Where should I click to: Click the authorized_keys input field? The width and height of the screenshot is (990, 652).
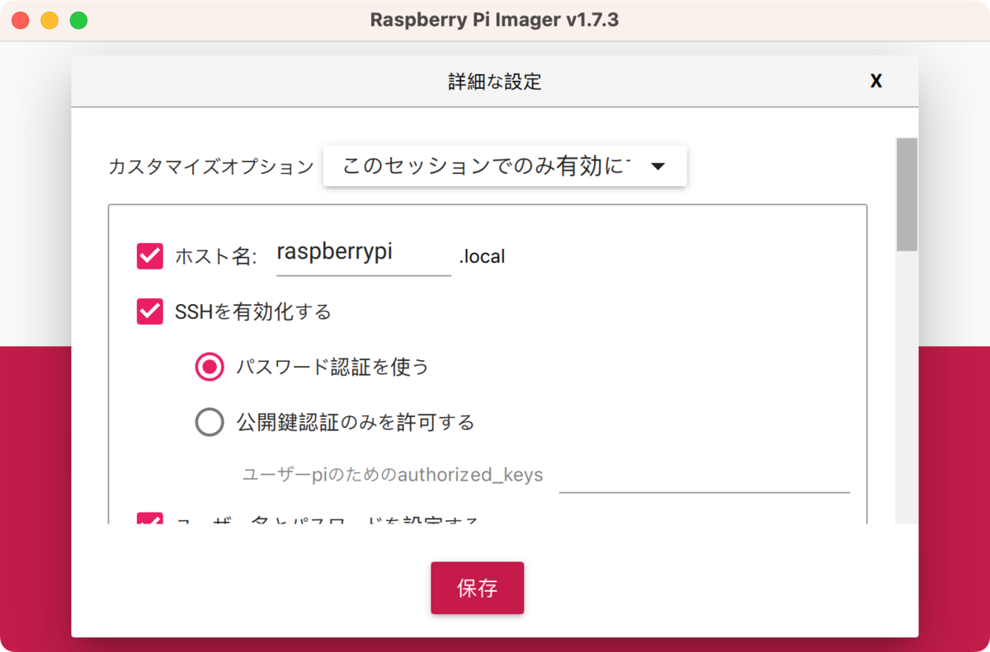(x=705, y=476)
